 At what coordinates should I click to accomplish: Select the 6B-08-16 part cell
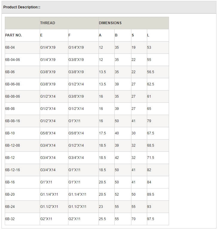13,121
